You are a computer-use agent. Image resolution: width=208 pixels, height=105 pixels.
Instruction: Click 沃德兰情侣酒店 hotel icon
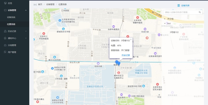[x=129, y=96]
